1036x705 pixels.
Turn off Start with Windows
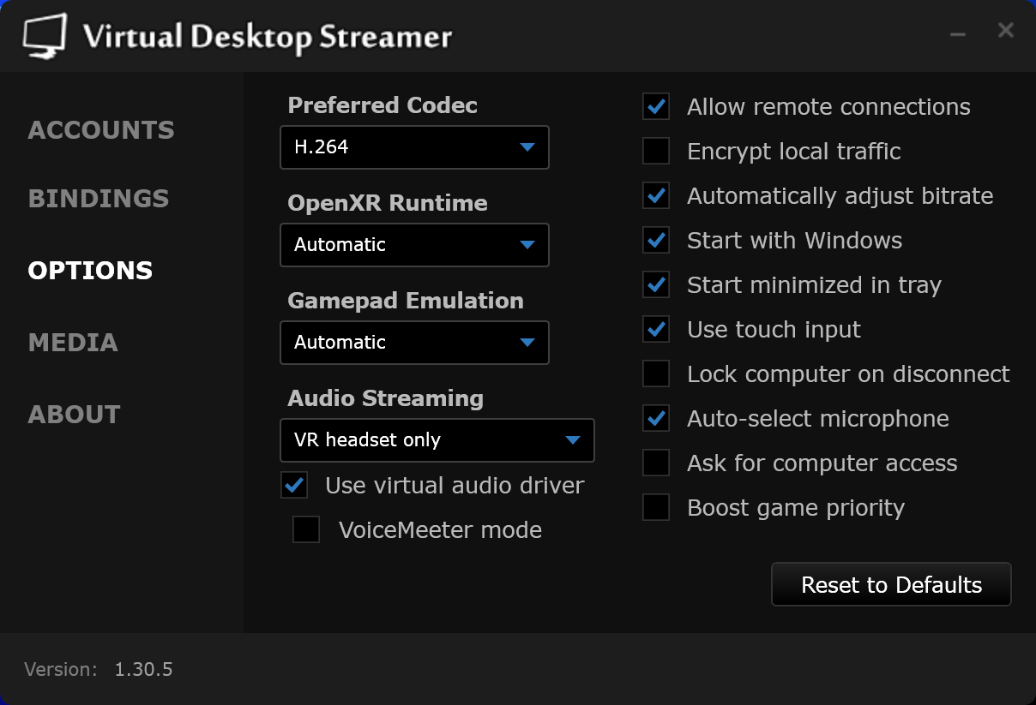pyautogui.click(x=657, y=241)
